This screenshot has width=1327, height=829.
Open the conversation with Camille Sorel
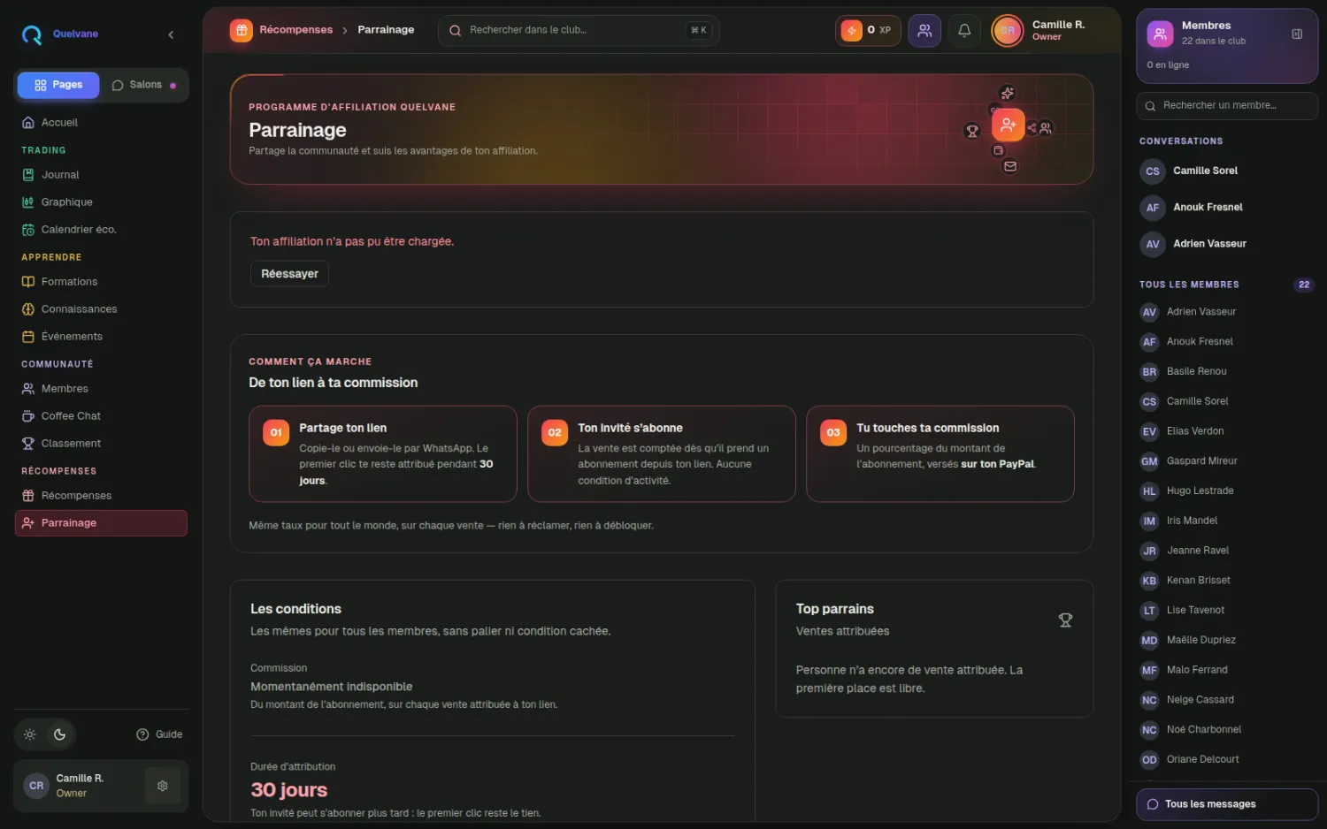[x=1227, y=171]
